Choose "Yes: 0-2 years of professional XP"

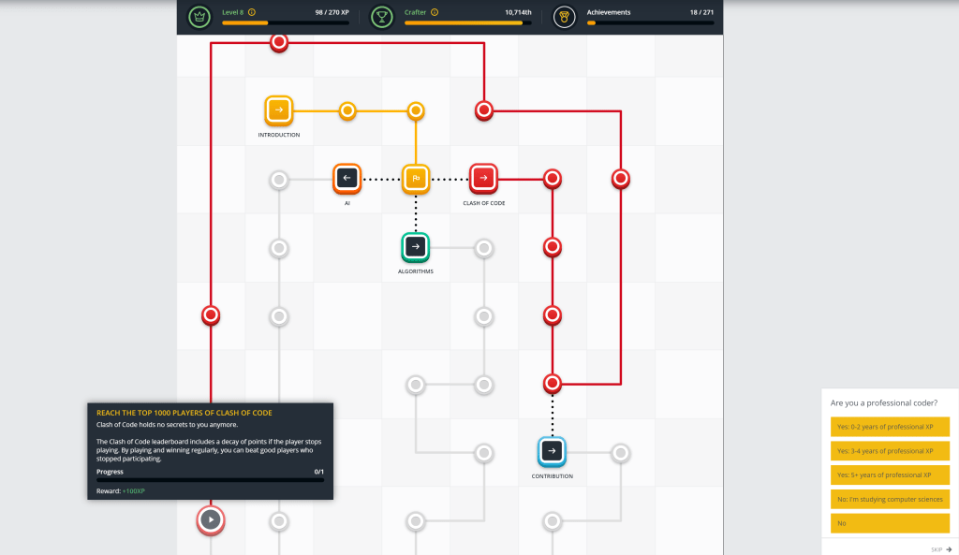tap(890, 427)
